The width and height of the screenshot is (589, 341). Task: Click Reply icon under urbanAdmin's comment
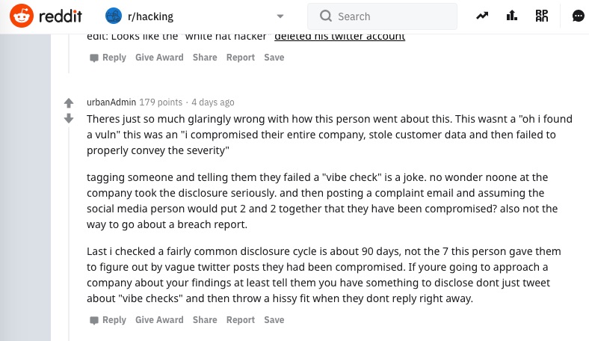(x=93, y=320)
